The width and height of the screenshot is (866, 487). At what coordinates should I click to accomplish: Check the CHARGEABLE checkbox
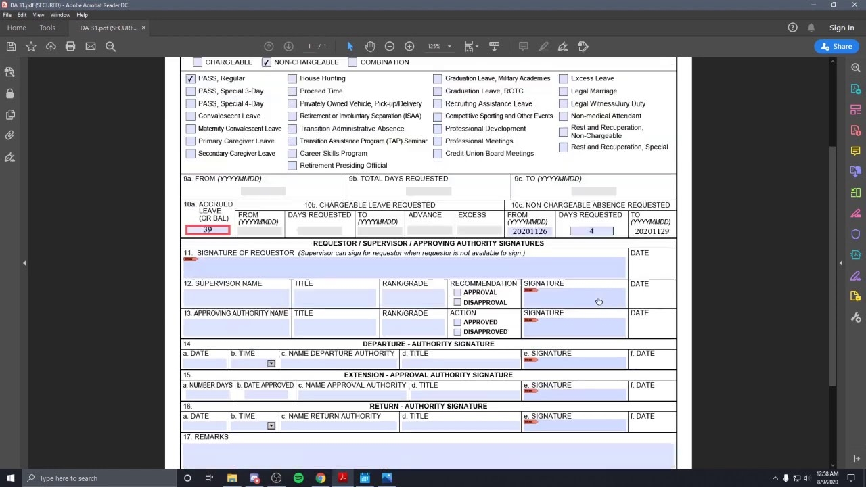pos(198,62)
